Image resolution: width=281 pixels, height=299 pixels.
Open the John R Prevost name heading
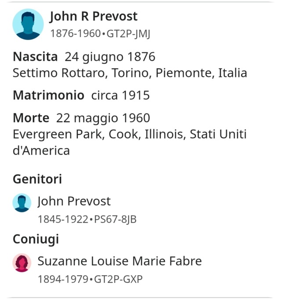(x=94, y=16)
